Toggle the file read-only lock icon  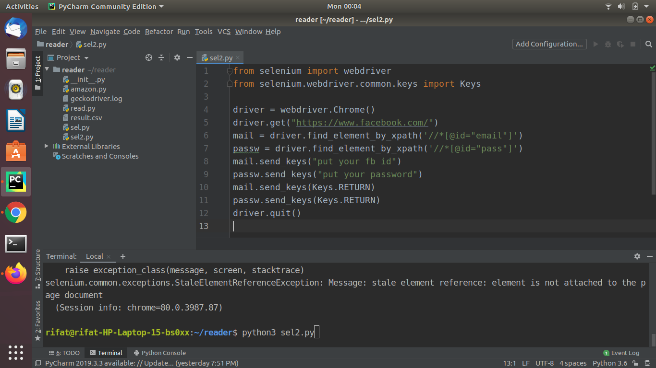[x=635, y=363]
